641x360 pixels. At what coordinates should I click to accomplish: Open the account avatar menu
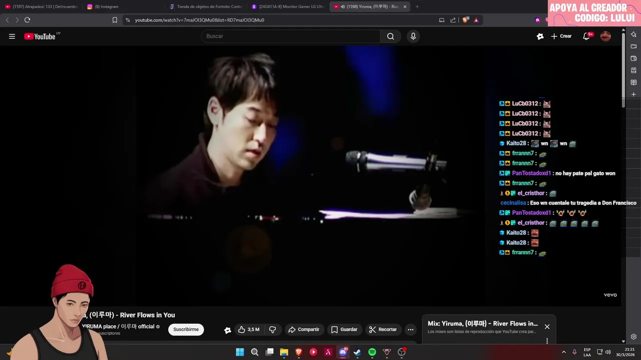pyautogui.click(x=605, y=36)
